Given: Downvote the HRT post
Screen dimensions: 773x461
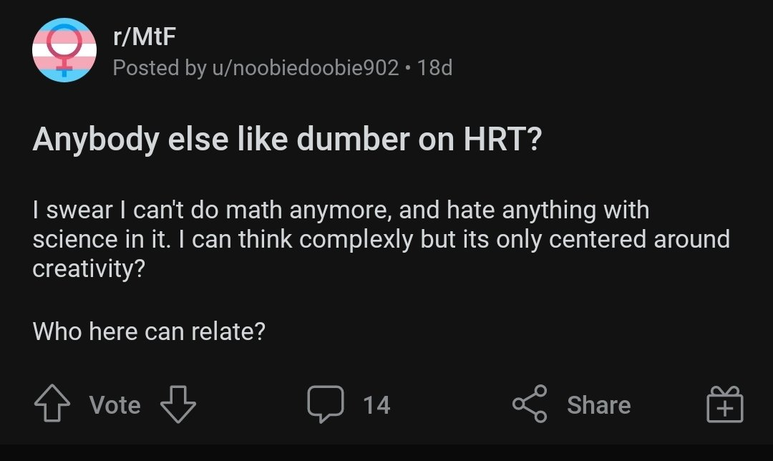Looking at the screenshot, I should click(178, 404).
